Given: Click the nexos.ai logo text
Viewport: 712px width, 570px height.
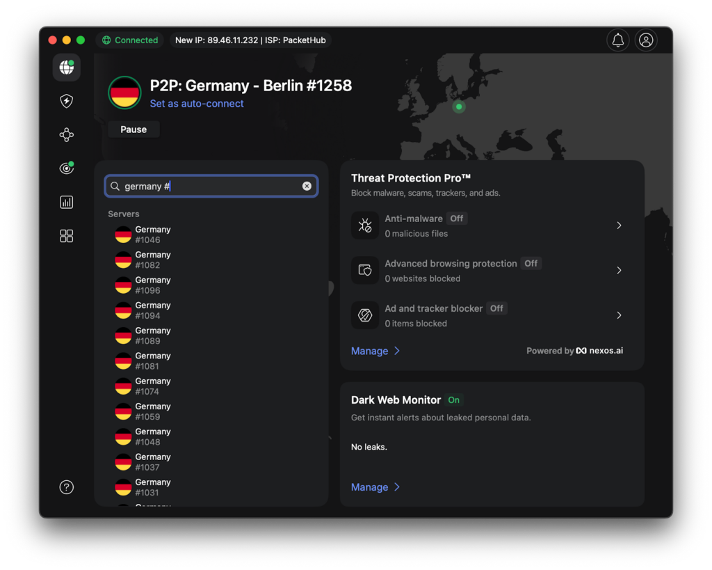Looking at the screenshot, I should 599,351.
